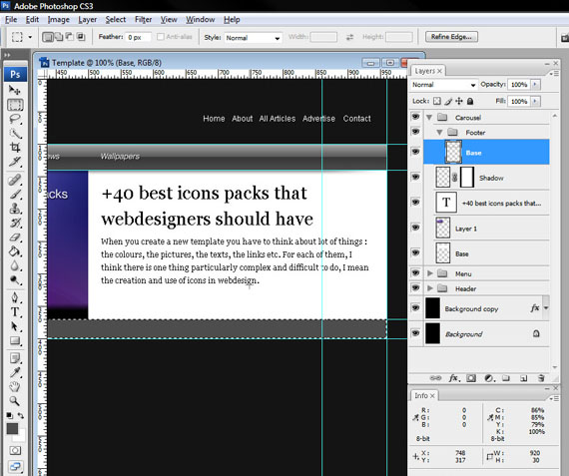The image size is (569, 476).
Task: Click Add layer mask icon
Action: 471,378
